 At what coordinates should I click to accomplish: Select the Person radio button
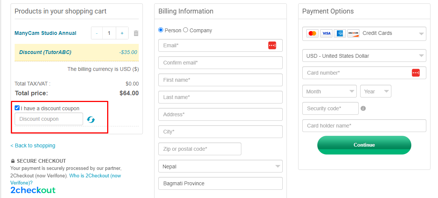click(161, 30)
